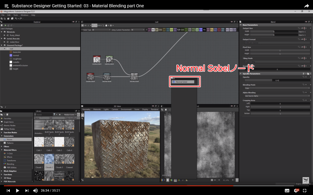This screenshot has height=195, width=313.
Task: Open the Medium Icons view dropdown
Action: (x=70, y=115)
